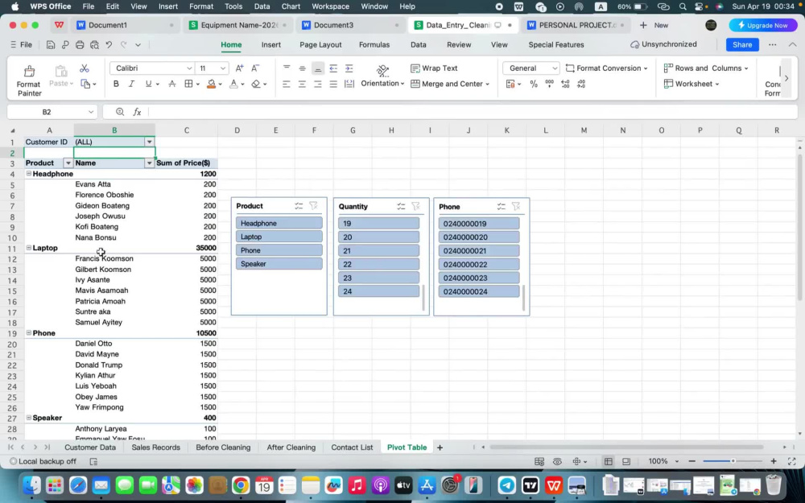Open the Customer ID filter dropdown
Viewport: 805px width, 503px height.
(x=149, y=142)
